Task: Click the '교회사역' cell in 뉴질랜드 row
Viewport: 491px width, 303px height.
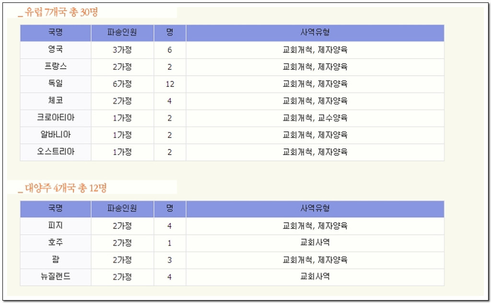Action: (315, 277)
